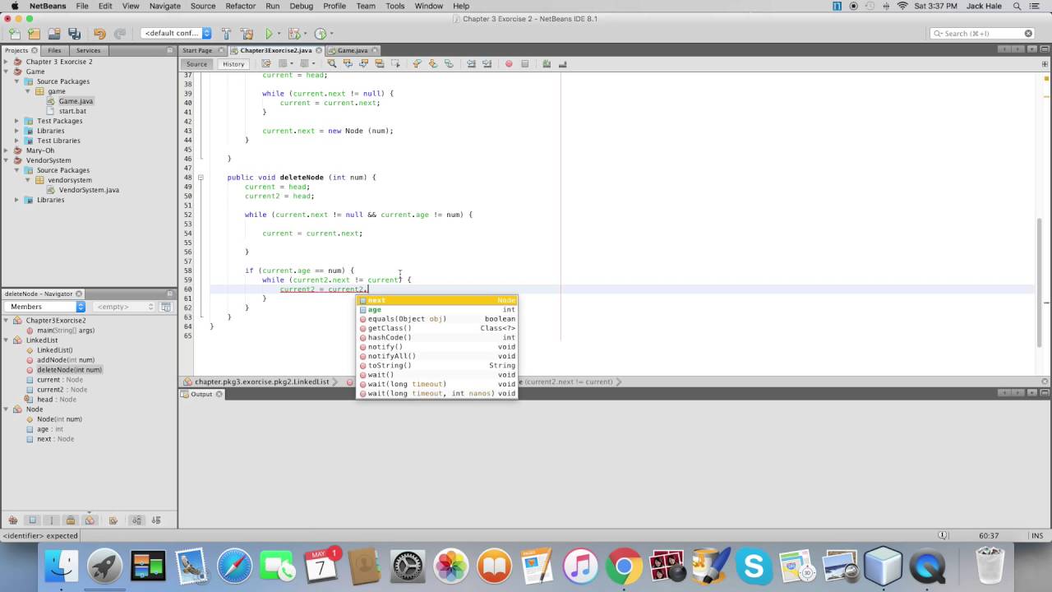Click the Next Bookmark icon
This screenshot has width=1052, height=592.
[433, 63]
